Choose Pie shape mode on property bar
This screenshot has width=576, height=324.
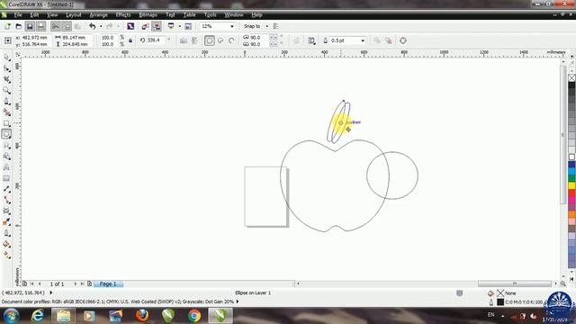220,40
